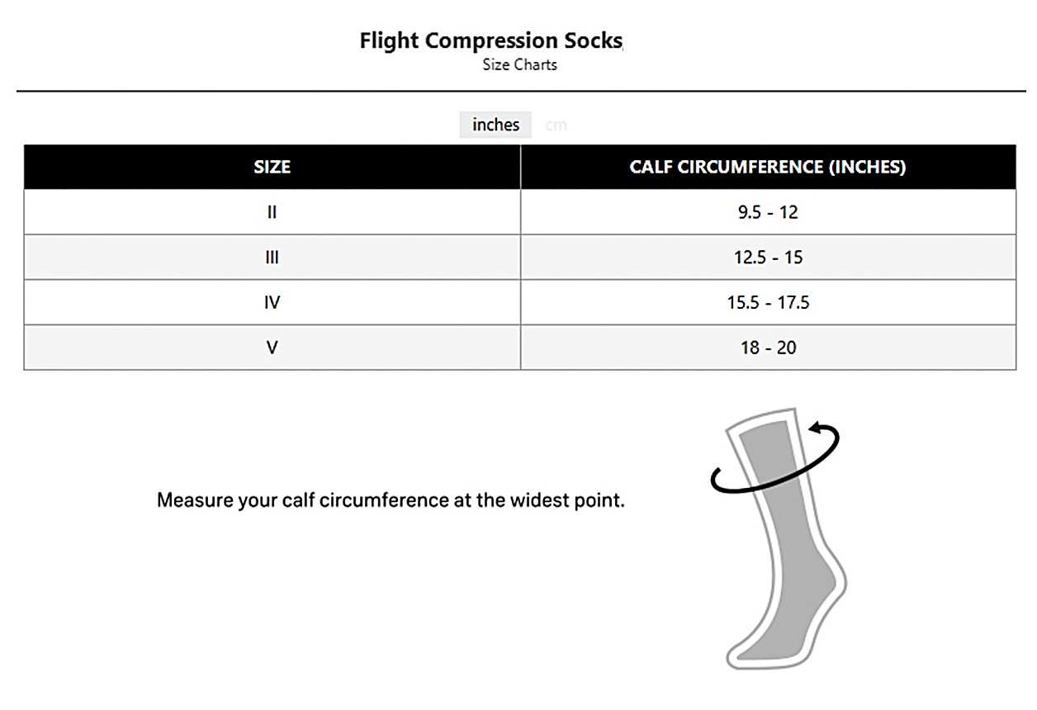Image resolution: width=1037 pixels, height=710 pixels.
Task: Click the Flight Compression Socks title
Action: [x=490, y=40]
